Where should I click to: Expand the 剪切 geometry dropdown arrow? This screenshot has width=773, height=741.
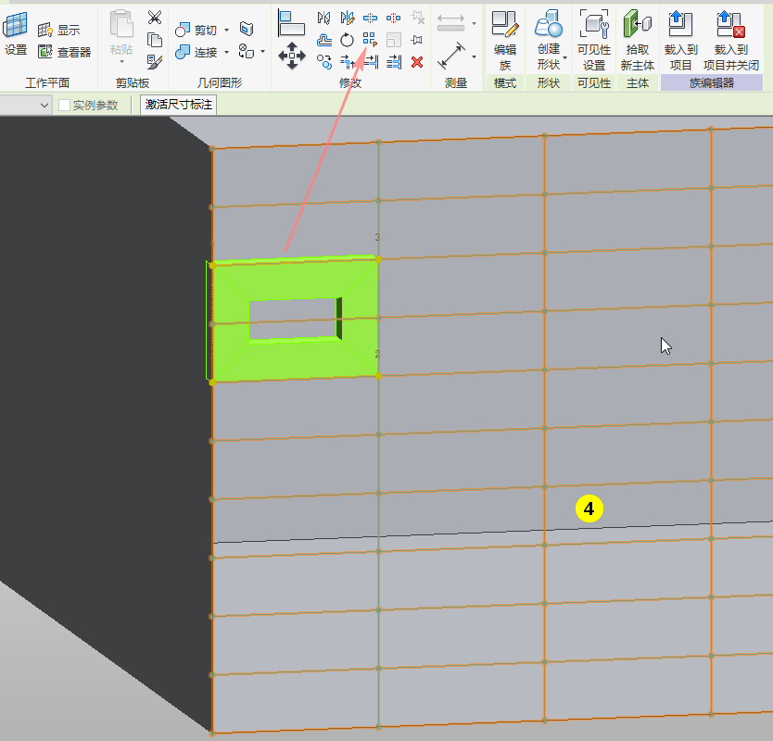point(227,30)
